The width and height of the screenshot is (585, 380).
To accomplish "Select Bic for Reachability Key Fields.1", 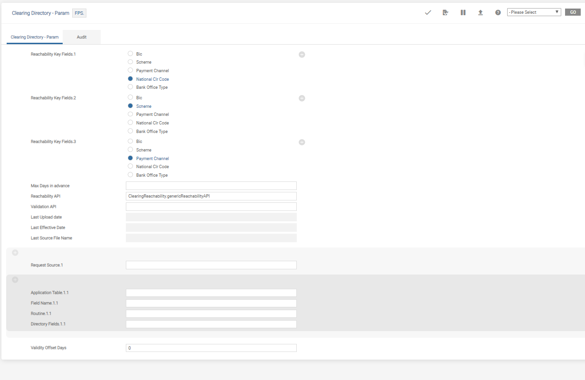I will [131, 54].
